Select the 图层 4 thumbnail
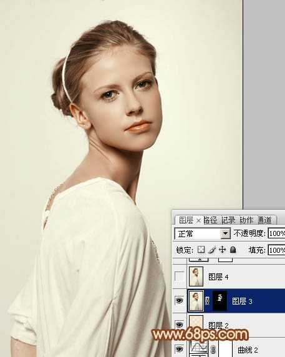Image resolution: width=285 pixels, height=357 pixels. pyautogui.click(x=196, y=276)
